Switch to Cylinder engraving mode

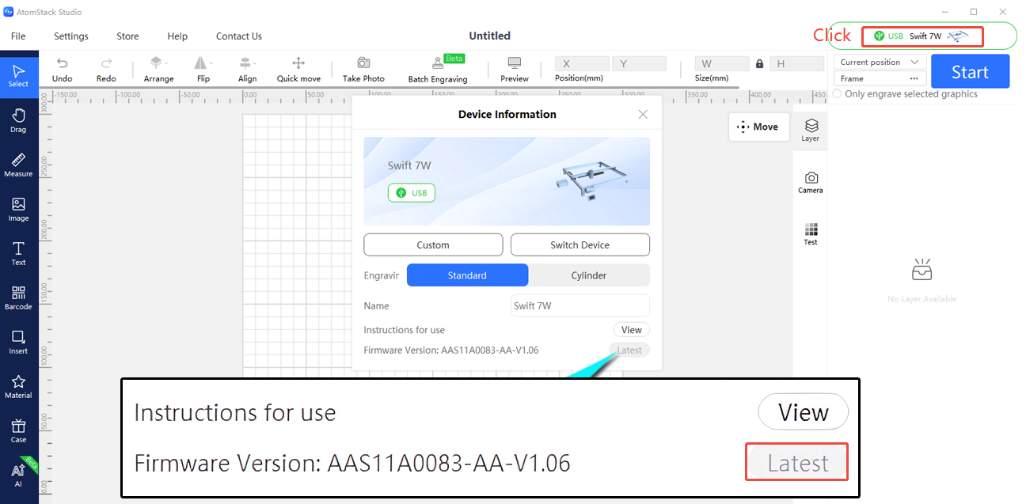(589, 275)
